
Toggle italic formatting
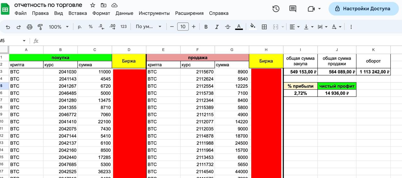pos(217,27)
